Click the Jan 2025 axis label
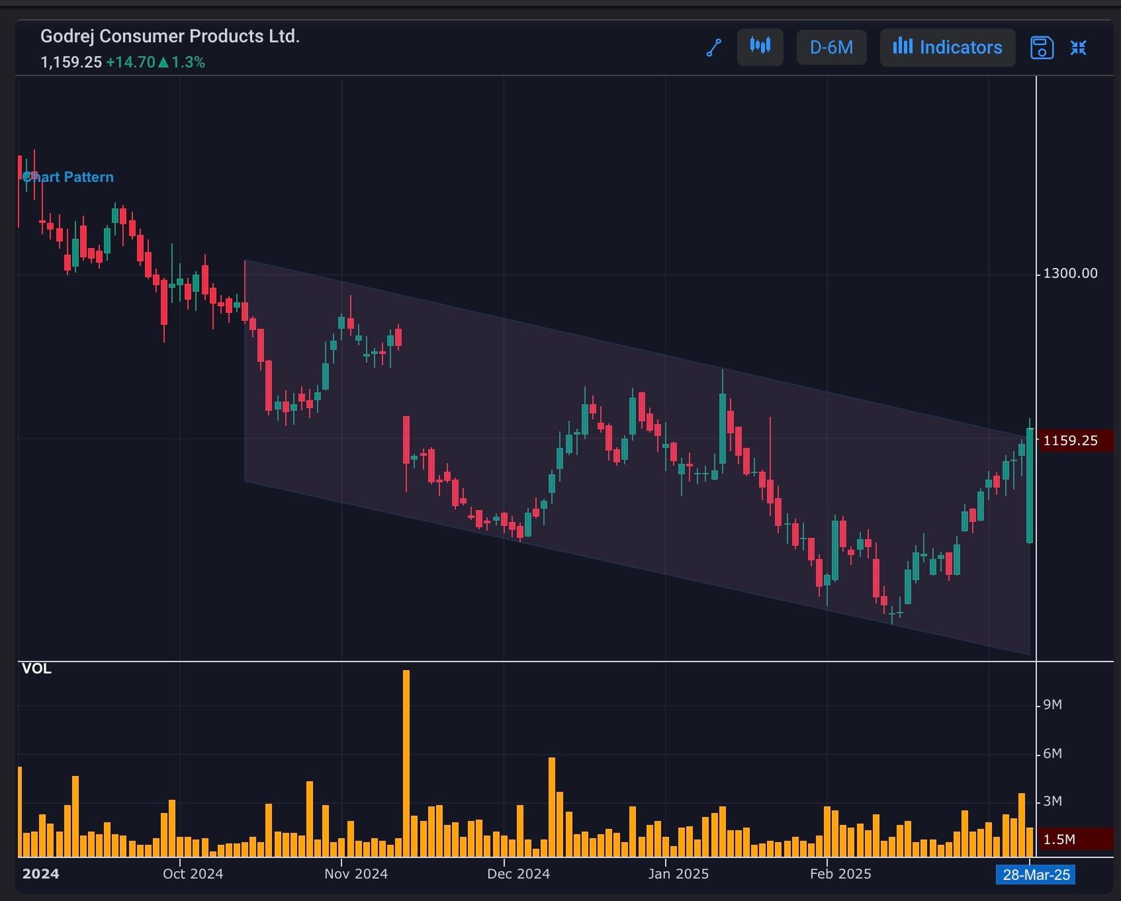This screenshot has width=1121, height=901. pos(678,874)
